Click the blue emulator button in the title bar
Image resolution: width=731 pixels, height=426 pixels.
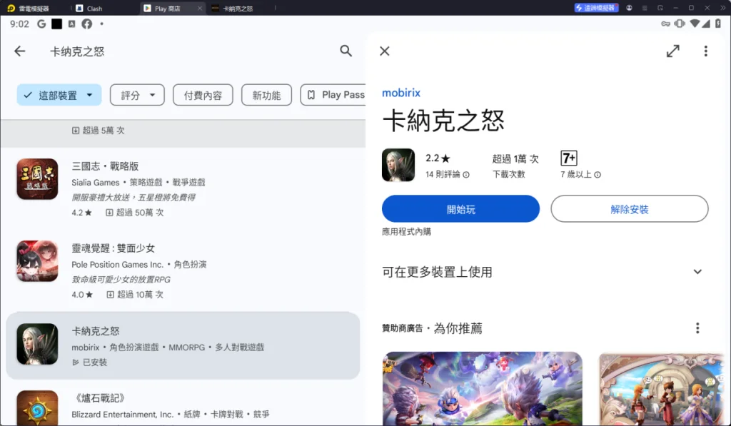pos(596,8)
